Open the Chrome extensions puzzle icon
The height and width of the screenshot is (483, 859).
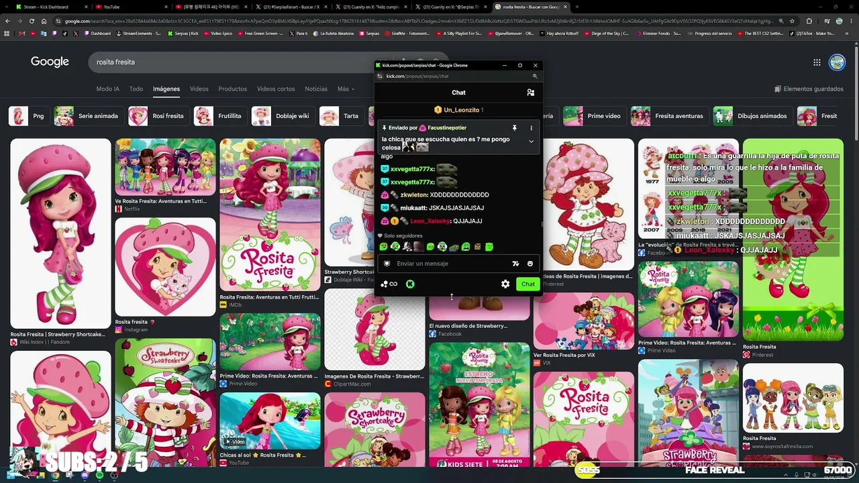point(809,21)
